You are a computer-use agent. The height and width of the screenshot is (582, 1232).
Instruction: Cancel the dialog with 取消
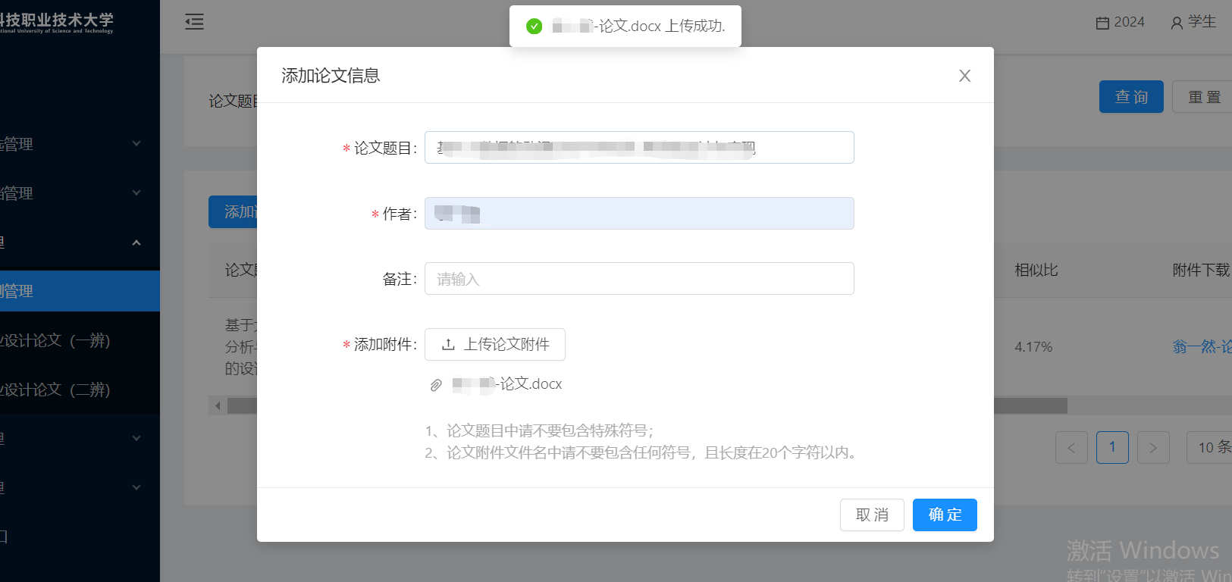(x=872, y=515)
